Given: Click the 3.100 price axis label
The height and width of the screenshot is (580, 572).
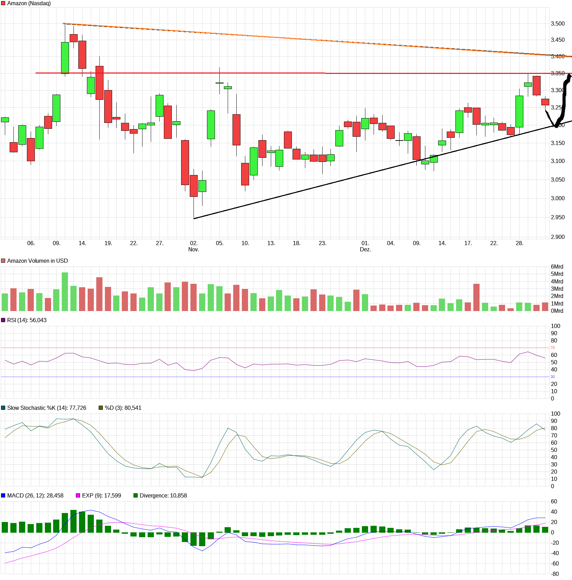Looking at the screenshot, I should pyautogui.click(x=558, y=161).
